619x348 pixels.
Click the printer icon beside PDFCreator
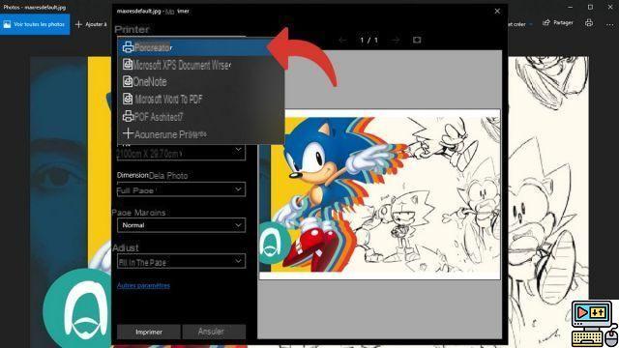click(x=128, y=47)
